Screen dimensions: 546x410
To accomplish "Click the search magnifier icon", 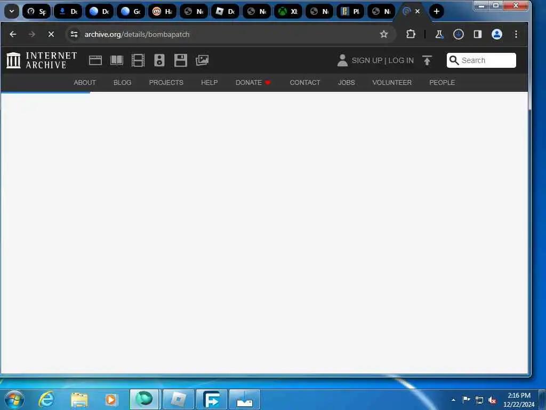I will point(454,60).
